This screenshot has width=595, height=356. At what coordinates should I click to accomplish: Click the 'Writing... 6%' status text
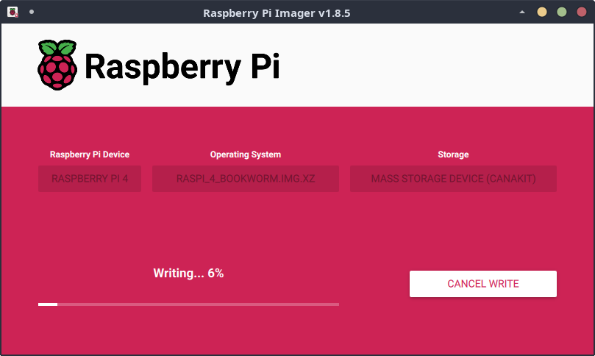(188, 273)
